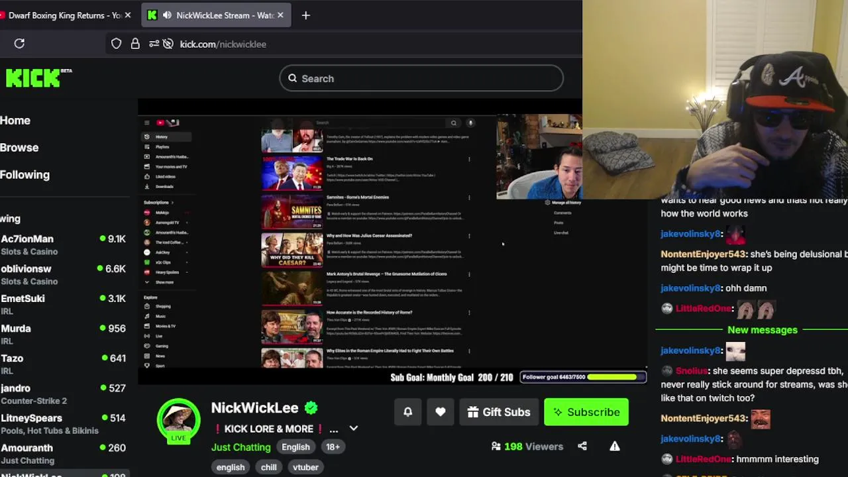Viewport: 848px width, 477px height.
Task: Reload the current page
Action: pyautogui.click(x=19, y=44)
